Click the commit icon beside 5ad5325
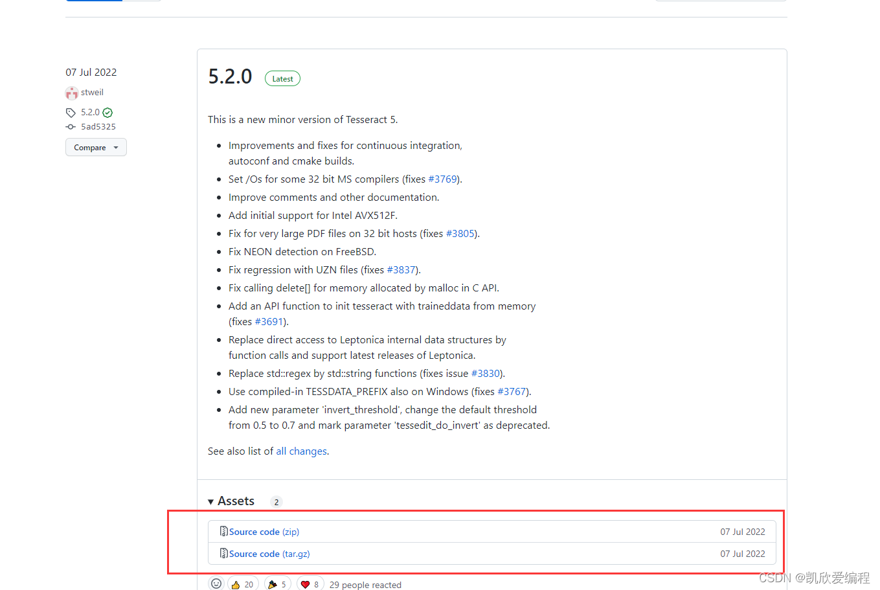The height and width of the screenshot is (590, 880). (71, 127)
